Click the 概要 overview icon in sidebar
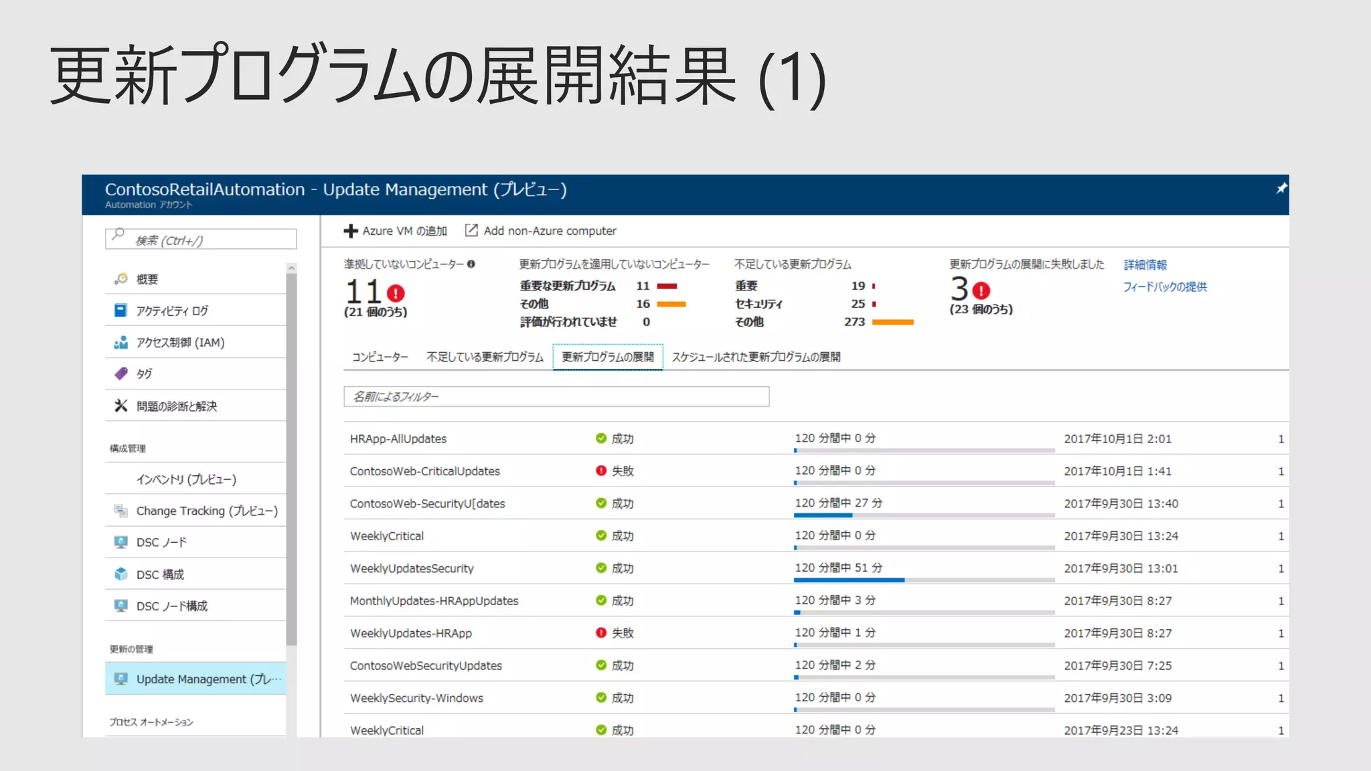This screenshot has height=771, width=1371. [x=121, y=279]
